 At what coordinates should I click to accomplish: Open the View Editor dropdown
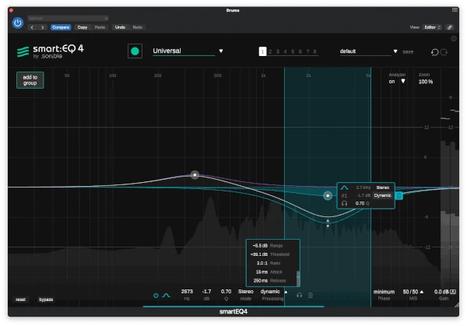[x=433, y=27]
